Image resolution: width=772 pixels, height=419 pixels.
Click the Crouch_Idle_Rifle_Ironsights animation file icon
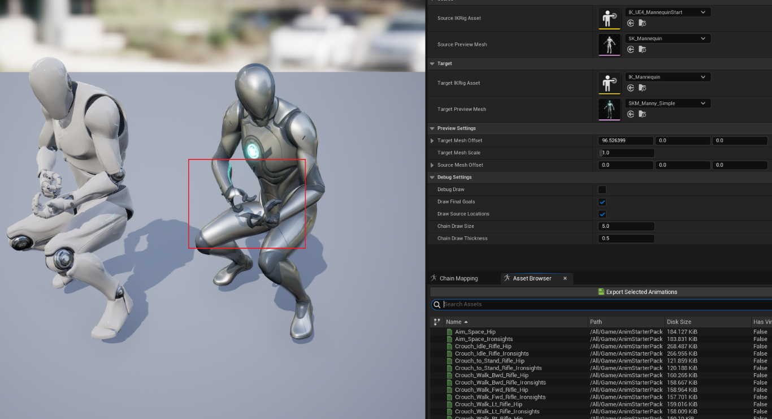450,354
